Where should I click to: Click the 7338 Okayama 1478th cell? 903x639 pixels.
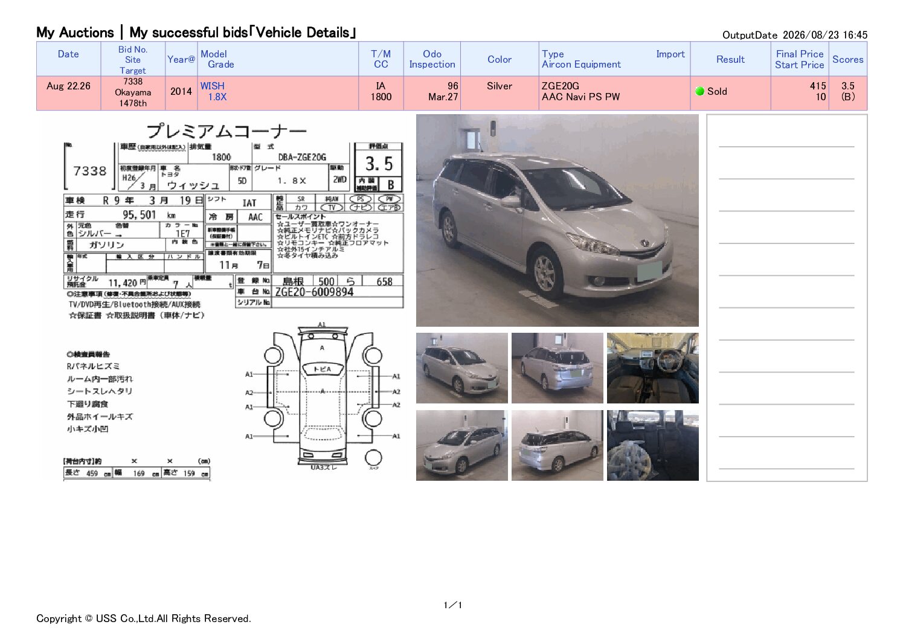(133, 92)
